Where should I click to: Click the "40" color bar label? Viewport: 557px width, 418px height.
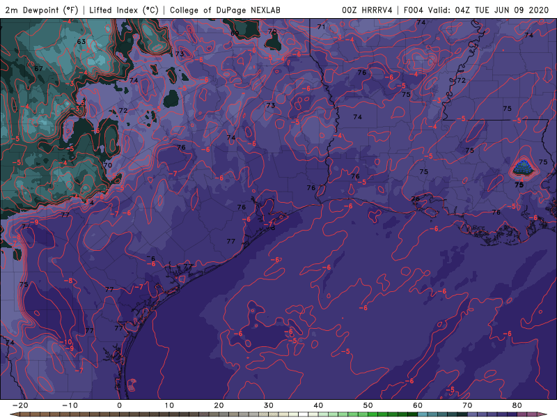coord(318,405)
